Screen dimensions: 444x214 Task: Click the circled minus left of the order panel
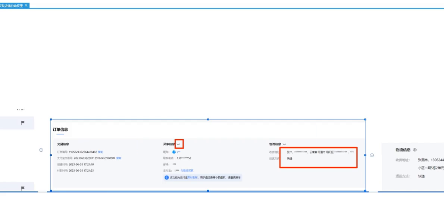point(41,150)
